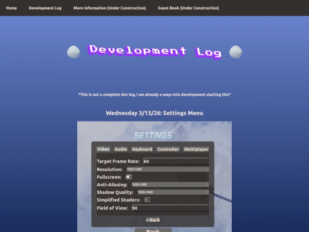The image size is (309, 232).
Task: Expand the Anti-Aliasing dropdown
Action: 171,184
